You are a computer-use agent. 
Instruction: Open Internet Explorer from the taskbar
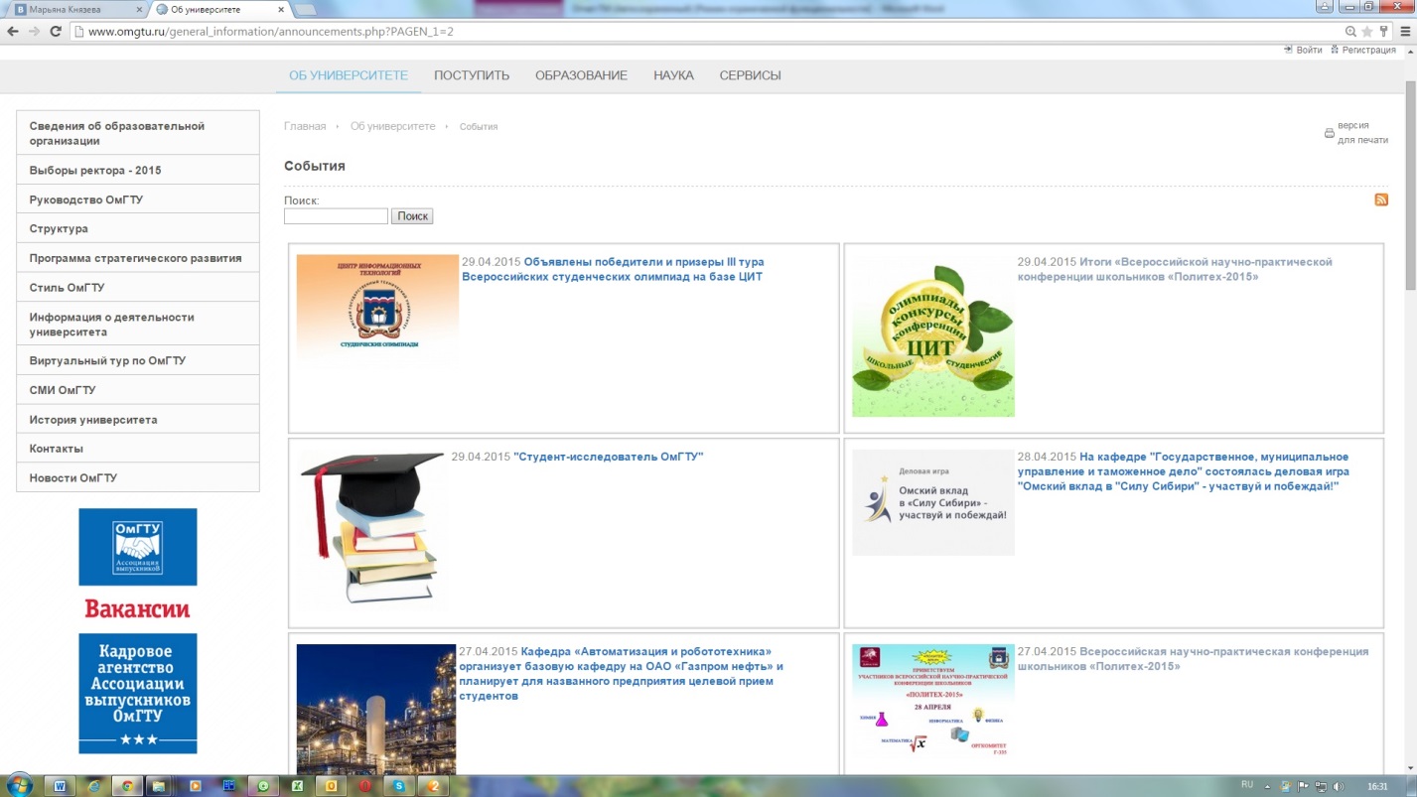94,785
